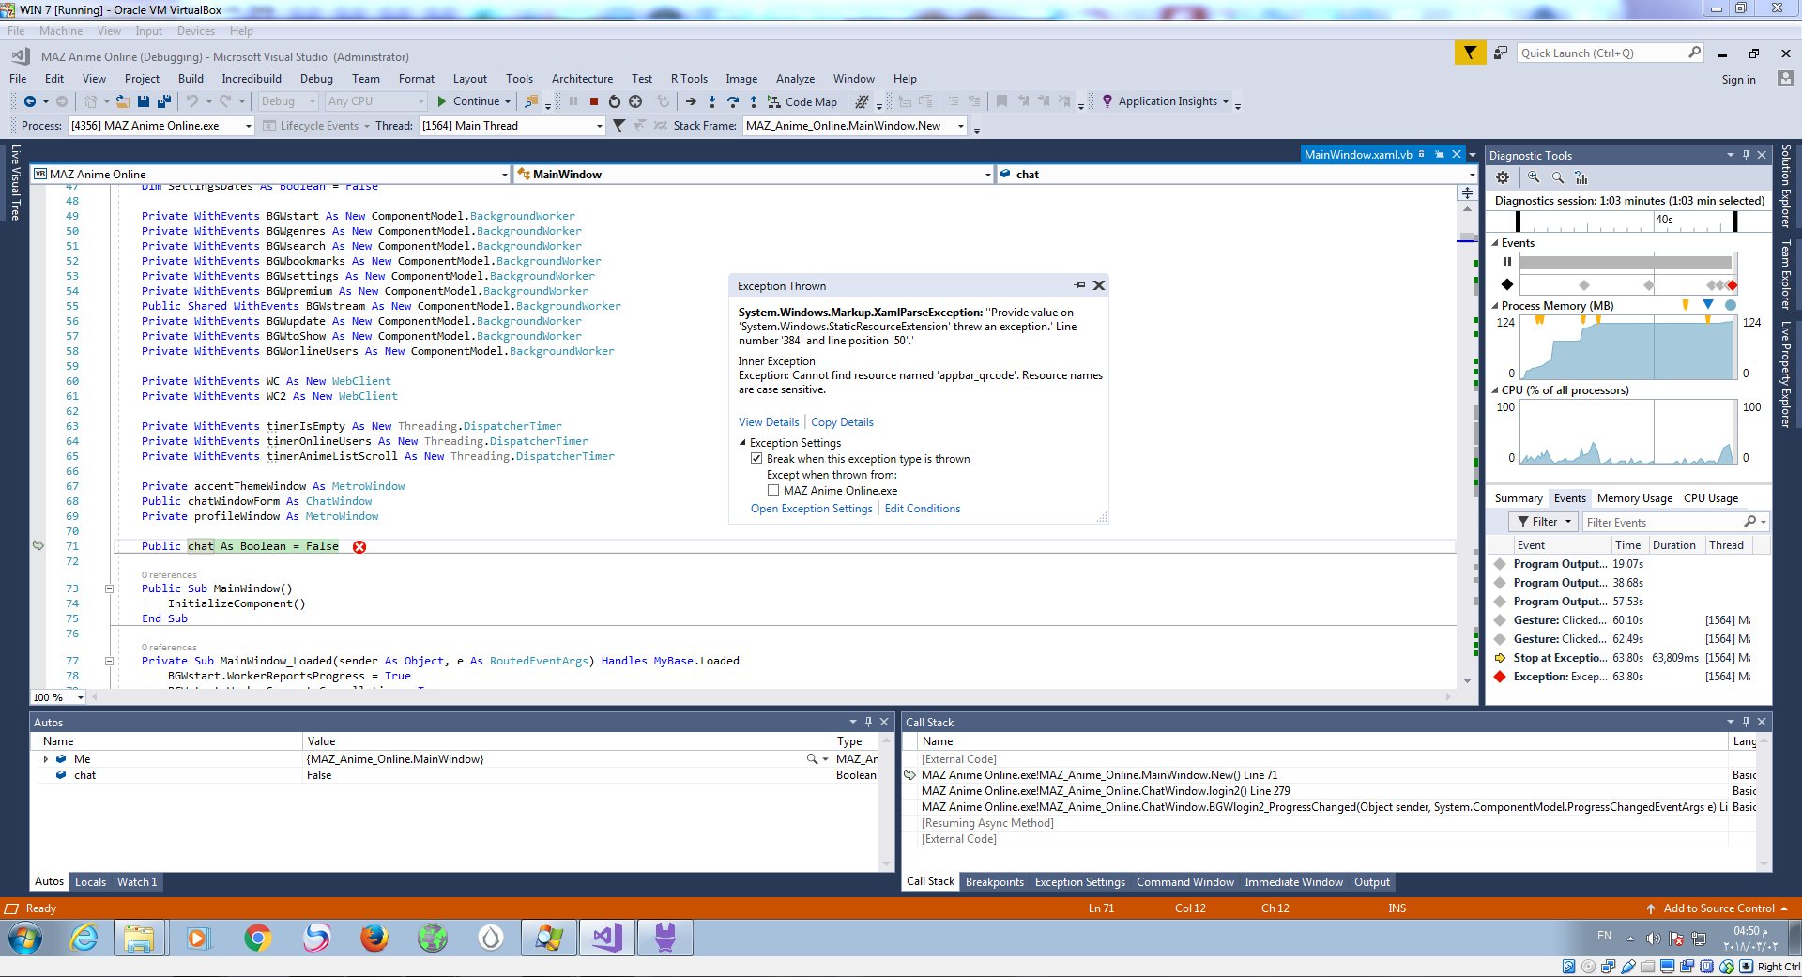
Task: Zoom in on the diagnostics timeline
Action: point(1534,177)
